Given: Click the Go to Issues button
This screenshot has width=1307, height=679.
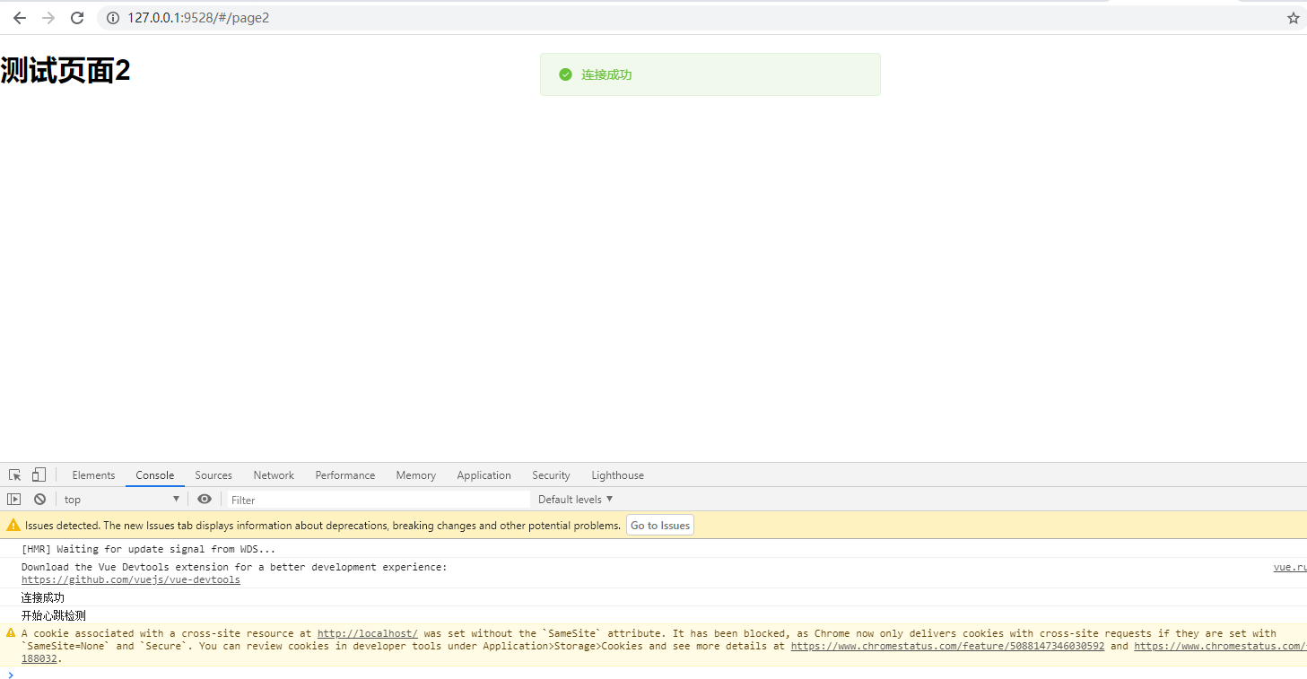Looking at the screenshot, I should pos(659,525).
